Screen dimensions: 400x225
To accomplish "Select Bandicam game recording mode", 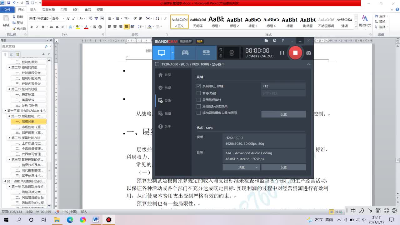I will [x=185, y=53].
